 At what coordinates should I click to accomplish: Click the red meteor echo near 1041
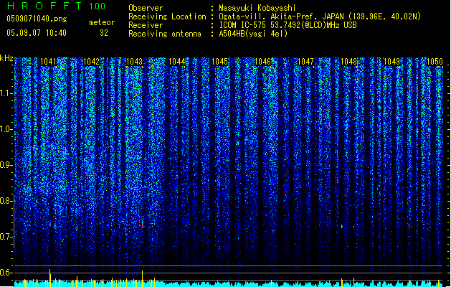pos(50,224)
